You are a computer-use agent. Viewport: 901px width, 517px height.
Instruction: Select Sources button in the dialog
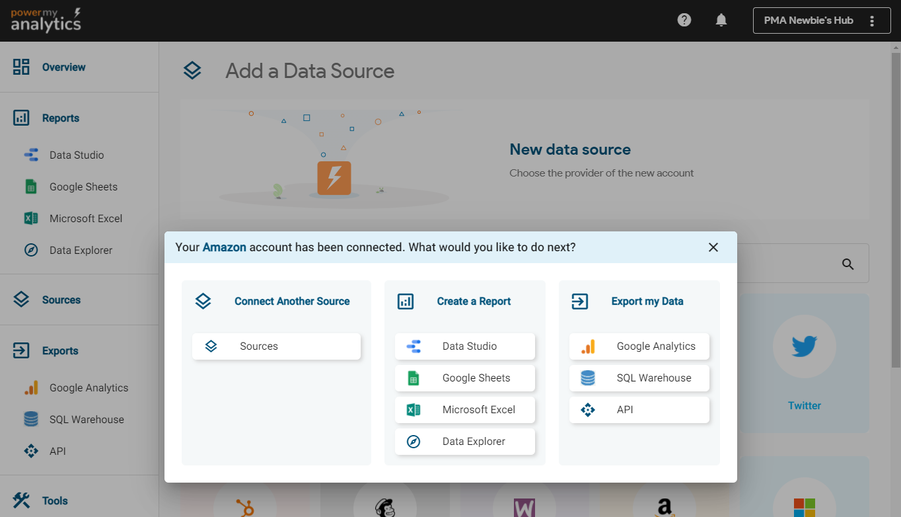(x=276, y=346)
